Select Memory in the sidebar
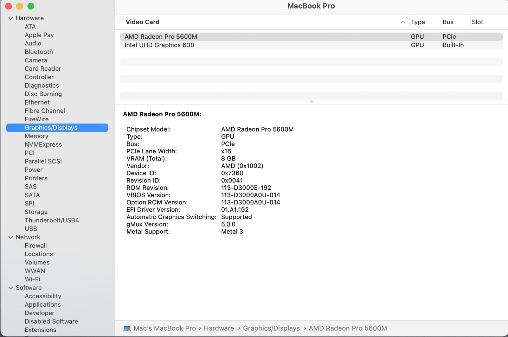This screenshot has height=337, width=508. click(37, 136)
